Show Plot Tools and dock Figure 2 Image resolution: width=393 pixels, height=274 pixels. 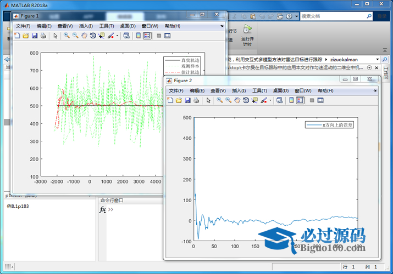pyautogui.click(x=320, y=100)
